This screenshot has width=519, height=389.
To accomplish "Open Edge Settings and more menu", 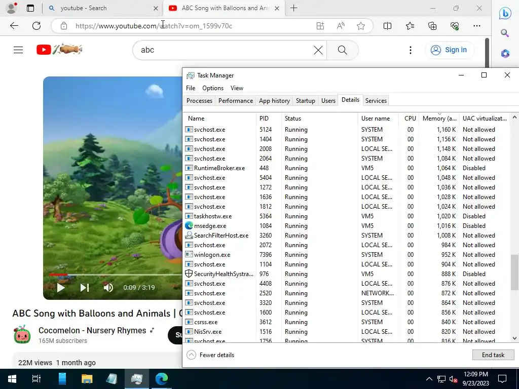I will pyautogui.click(x=476, y=26).
